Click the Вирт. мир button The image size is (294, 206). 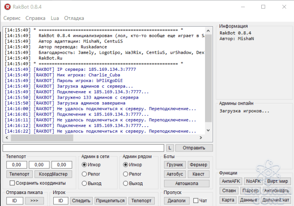278,181
